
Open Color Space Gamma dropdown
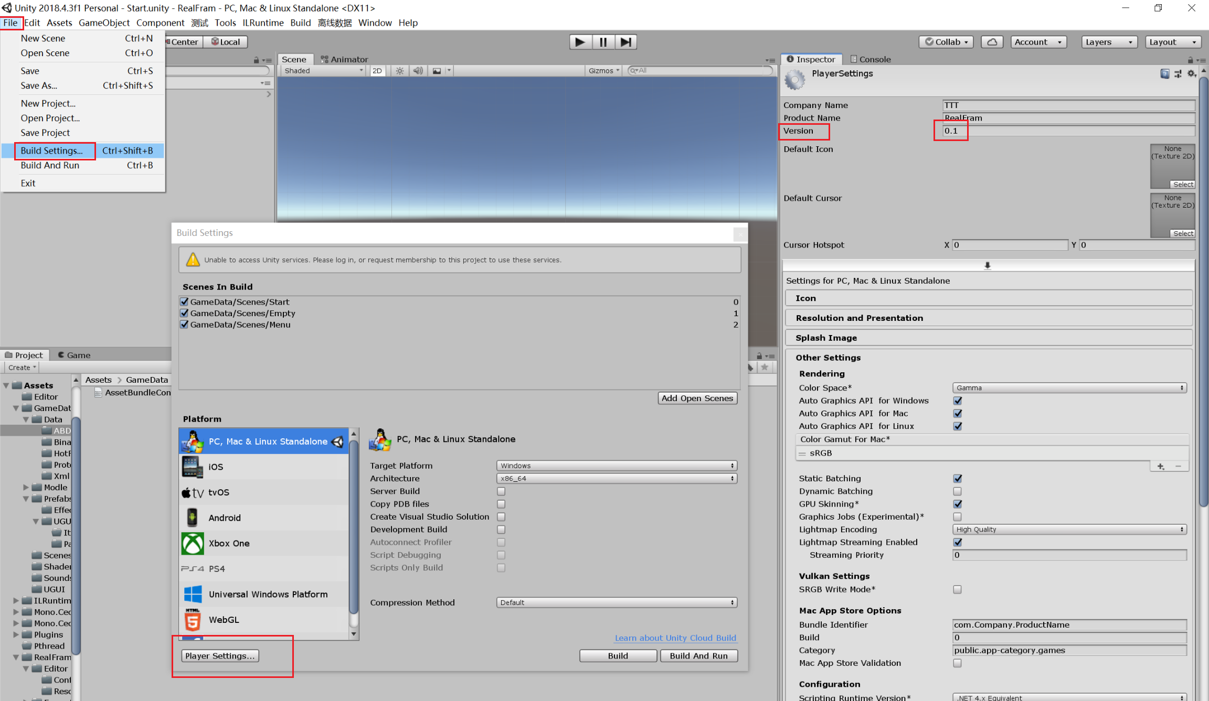(1069, 388)
